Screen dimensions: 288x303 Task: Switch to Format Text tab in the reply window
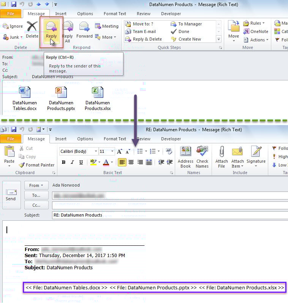click(x=115, y=139)
